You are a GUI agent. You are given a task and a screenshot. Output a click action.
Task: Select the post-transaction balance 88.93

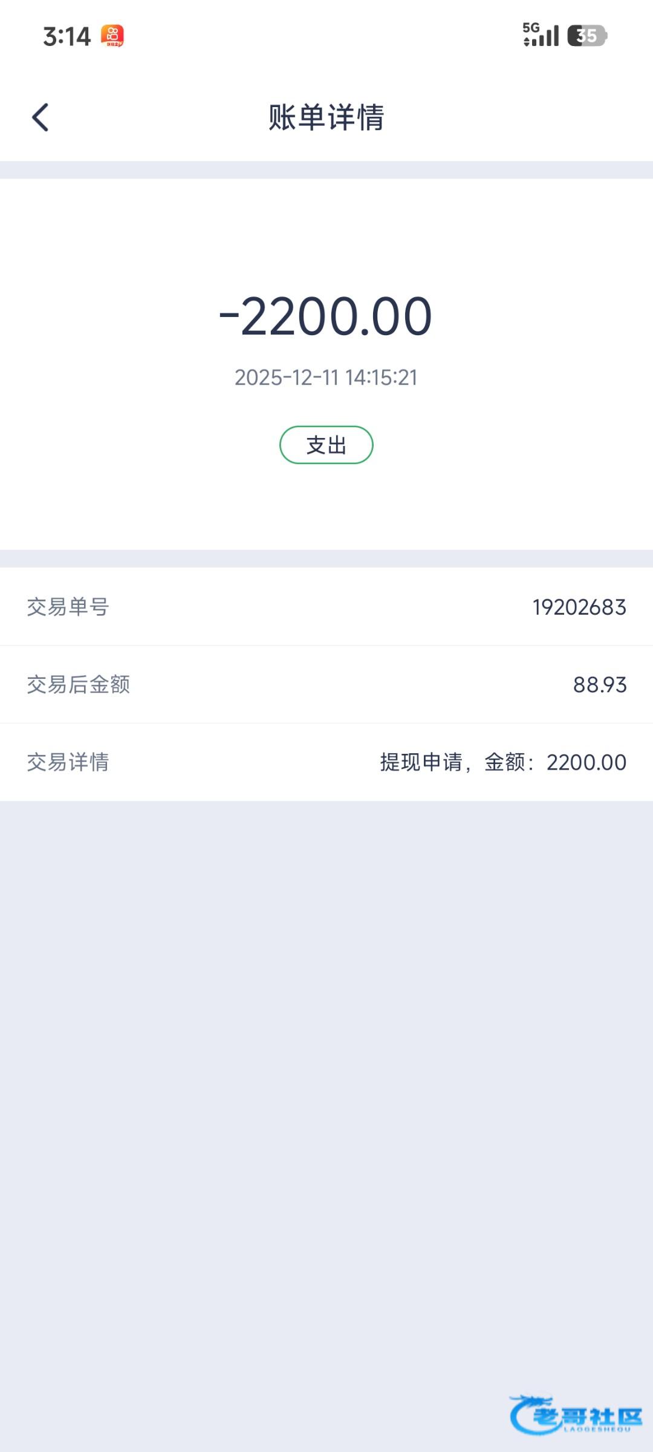[x=599, y=684]
